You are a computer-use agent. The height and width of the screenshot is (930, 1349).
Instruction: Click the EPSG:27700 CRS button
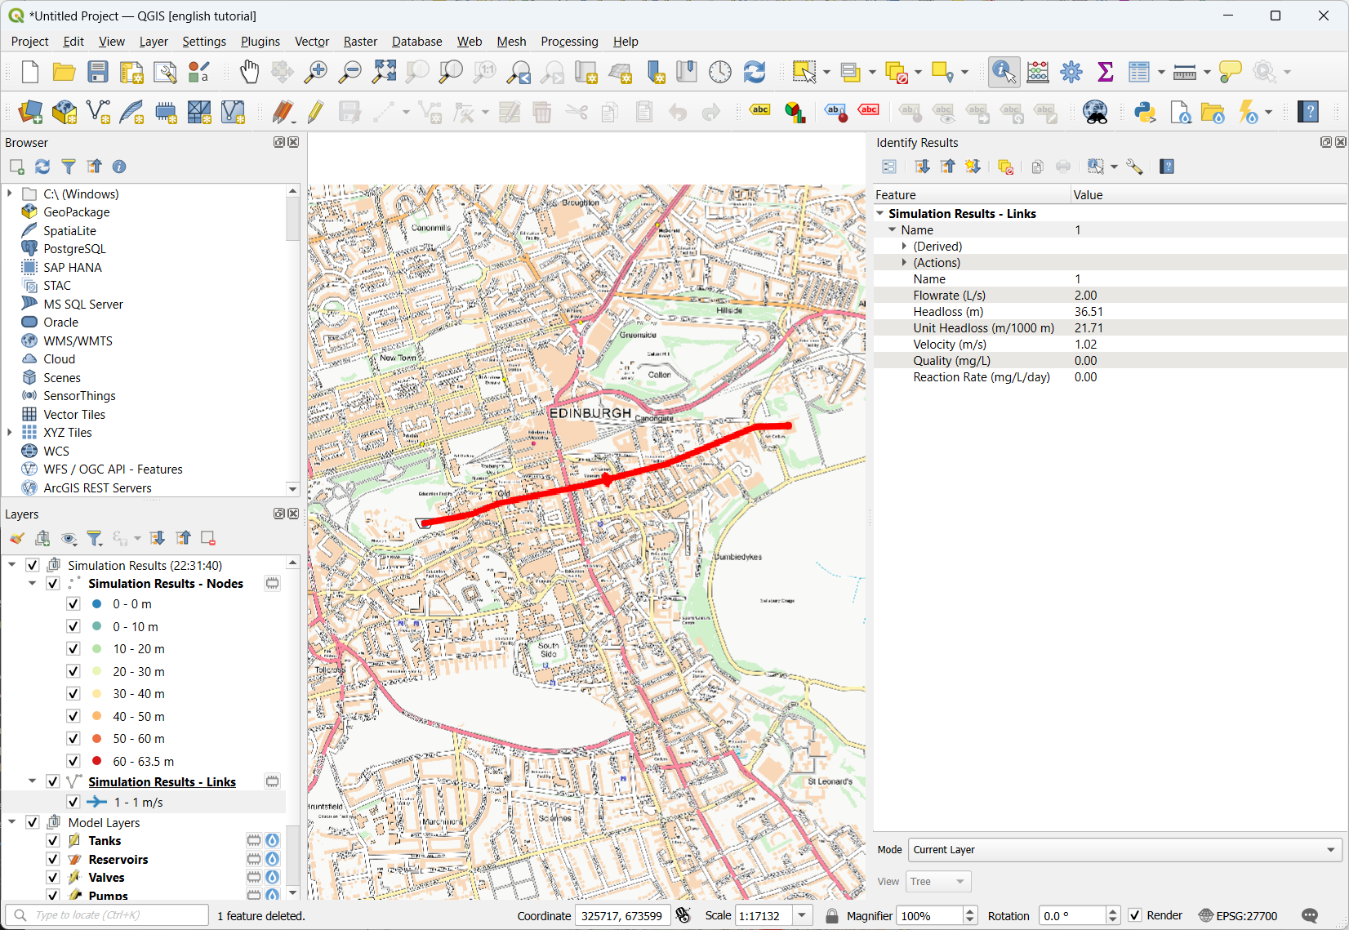1238,915
